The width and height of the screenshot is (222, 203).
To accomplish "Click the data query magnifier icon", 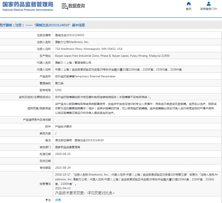I will 65,6.
